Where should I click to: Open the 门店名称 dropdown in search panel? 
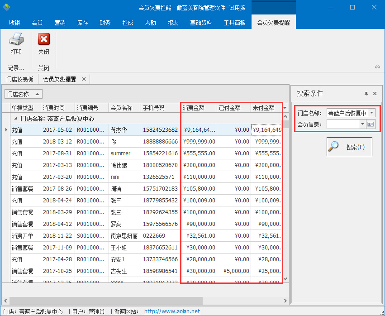(x=371, y=113)
